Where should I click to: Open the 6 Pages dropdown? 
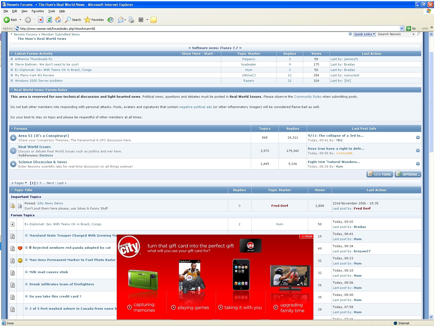[x=19, y=183]
